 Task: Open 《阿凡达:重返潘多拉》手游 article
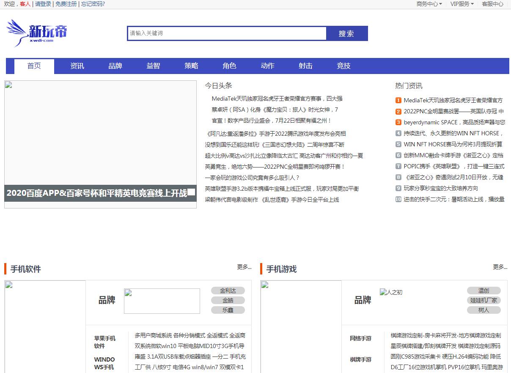[x=275, y=134]
